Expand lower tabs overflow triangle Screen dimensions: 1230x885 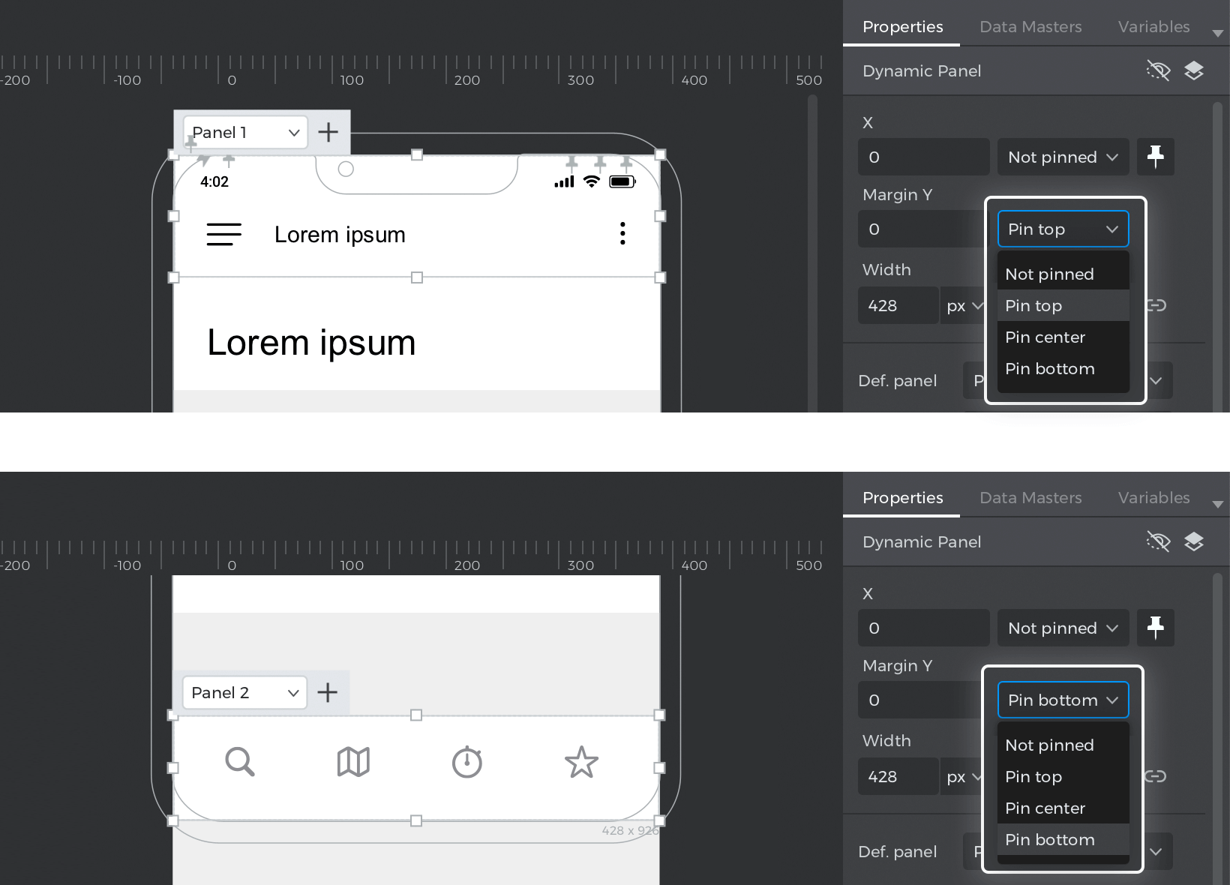[1217, 504]
